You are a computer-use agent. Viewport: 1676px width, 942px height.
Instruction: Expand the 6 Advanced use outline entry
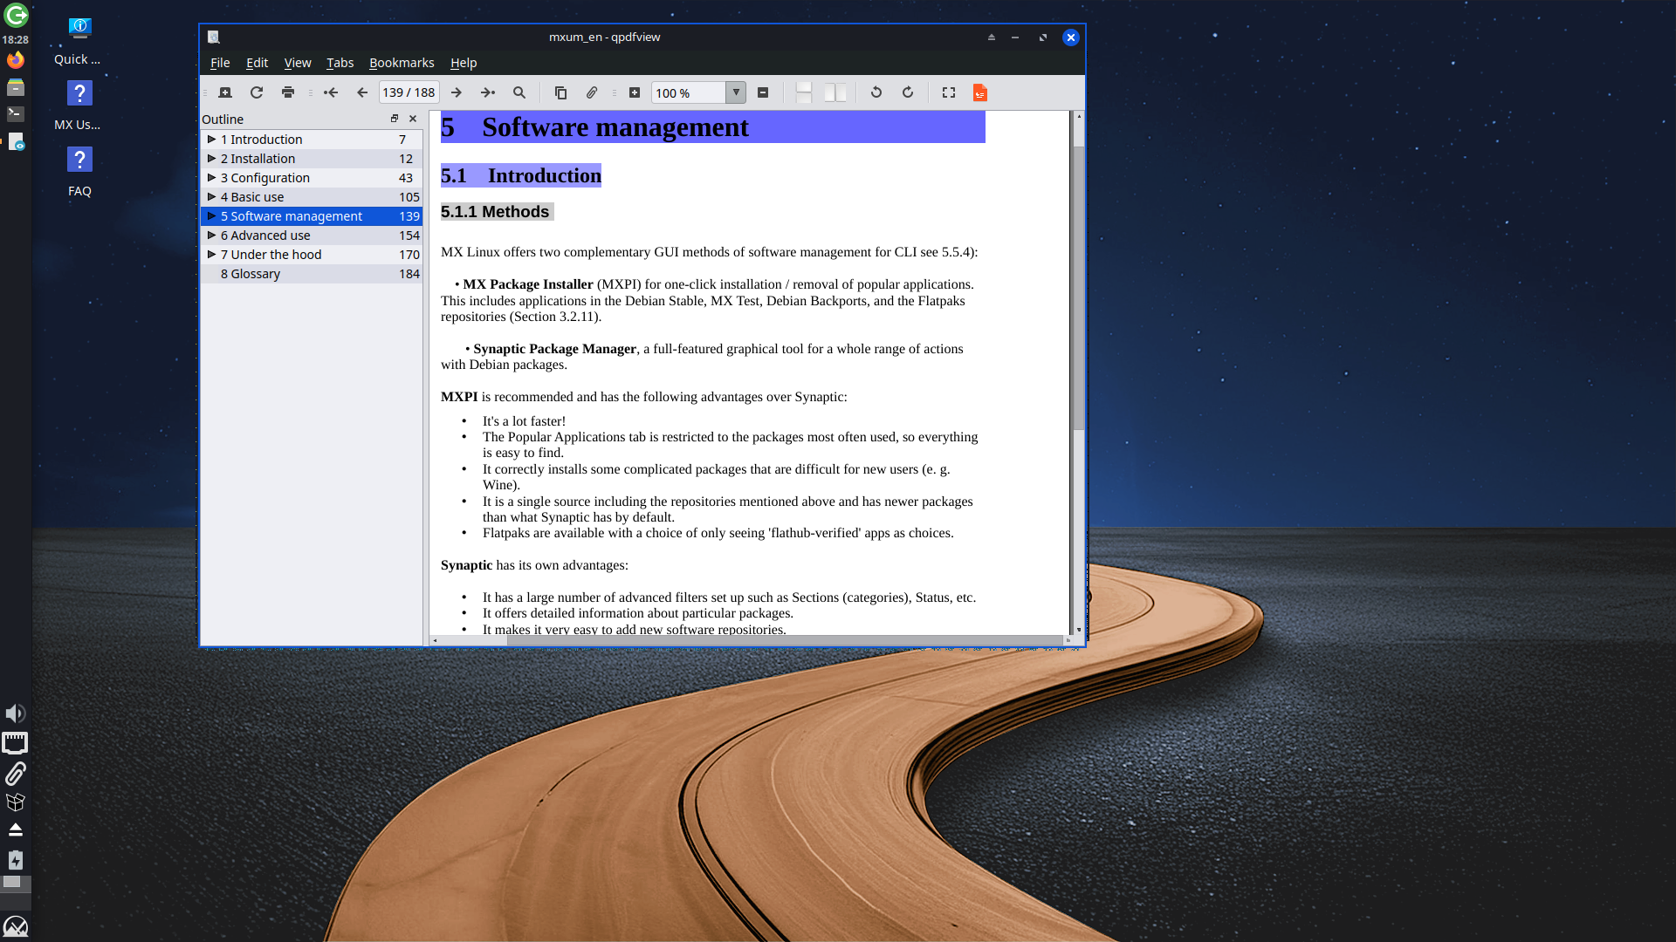pos(211,235)
